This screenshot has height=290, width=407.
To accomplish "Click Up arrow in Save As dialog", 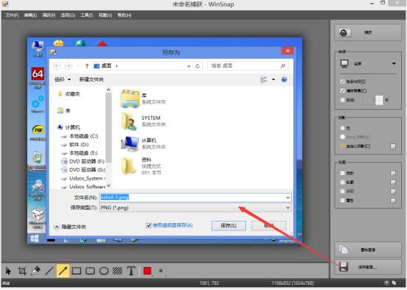I will click(x=87, y=66).
